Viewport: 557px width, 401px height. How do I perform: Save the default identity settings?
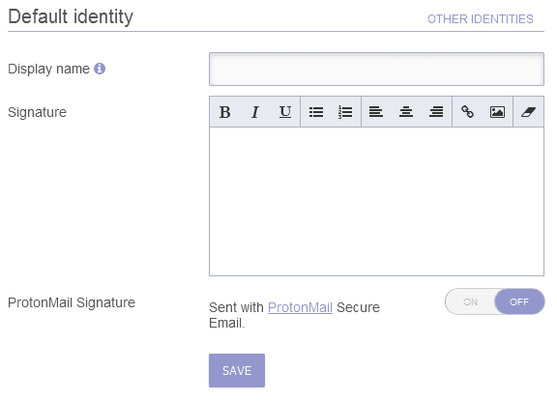point(237,370)
